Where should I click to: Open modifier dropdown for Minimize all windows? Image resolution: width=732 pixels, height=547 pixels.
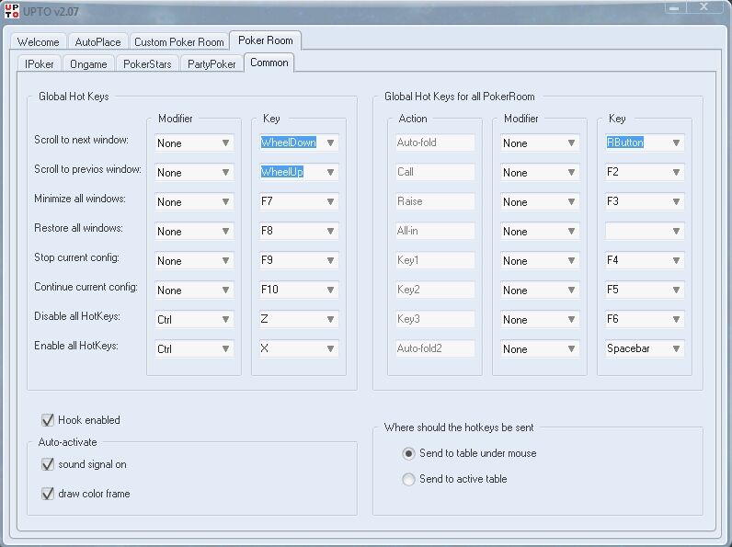pos(194,201)
